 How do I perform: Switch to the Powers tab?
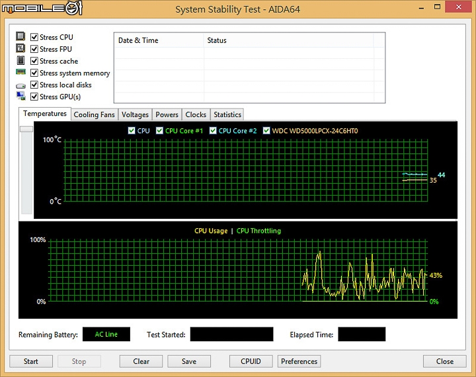click(167, 114)
